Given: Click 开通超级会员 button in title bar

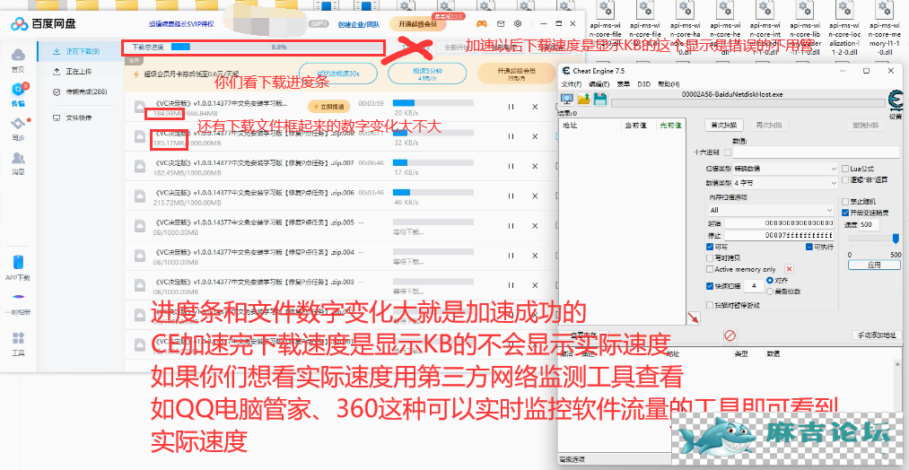Looking at the screenshot, I should point(418,24).
